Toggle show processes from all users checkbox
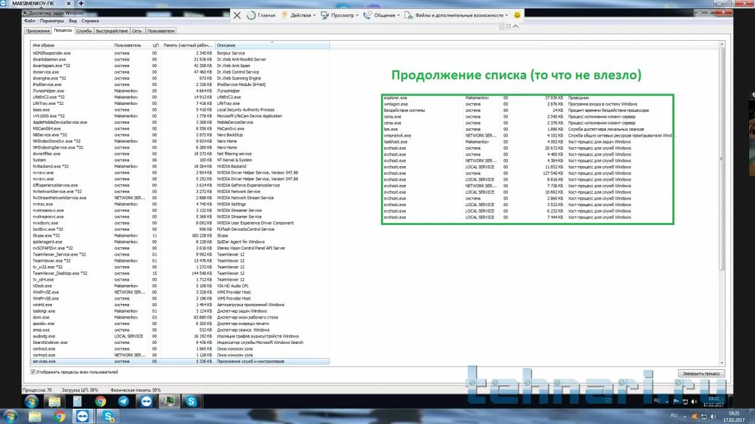This screenshot has height=424, width=755. click(33, 372)
